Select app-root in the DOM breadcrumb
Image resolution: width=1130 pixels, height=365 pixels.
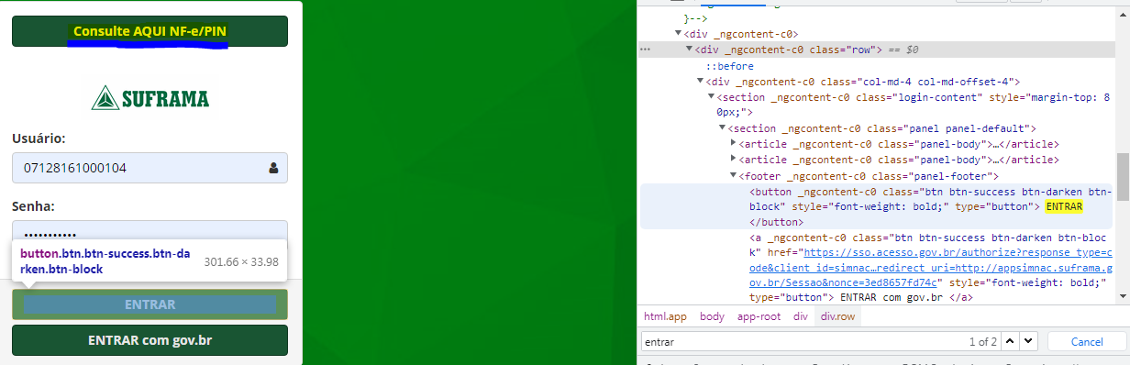(x=759, y=316)
